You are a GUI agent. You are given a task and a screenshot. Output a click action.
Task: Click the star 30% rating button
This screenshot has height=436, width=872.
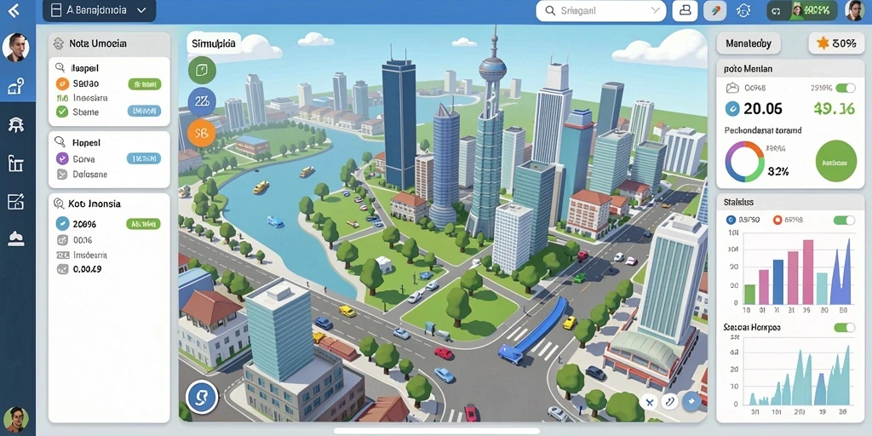pos(836,43)
